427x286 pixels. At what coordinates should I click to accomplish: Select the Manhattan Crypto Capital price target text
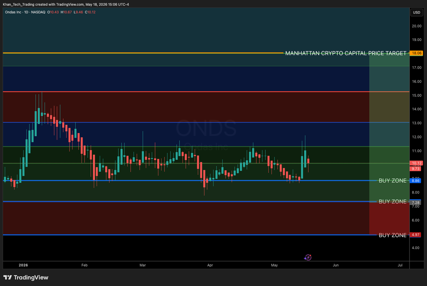346,53
